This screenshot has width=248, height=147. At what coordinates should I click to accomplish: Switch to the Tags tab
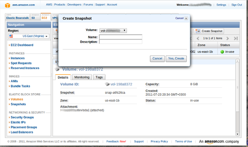99,77
